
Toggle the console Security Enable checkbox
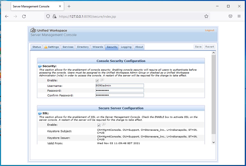click(x=97, y=81)
